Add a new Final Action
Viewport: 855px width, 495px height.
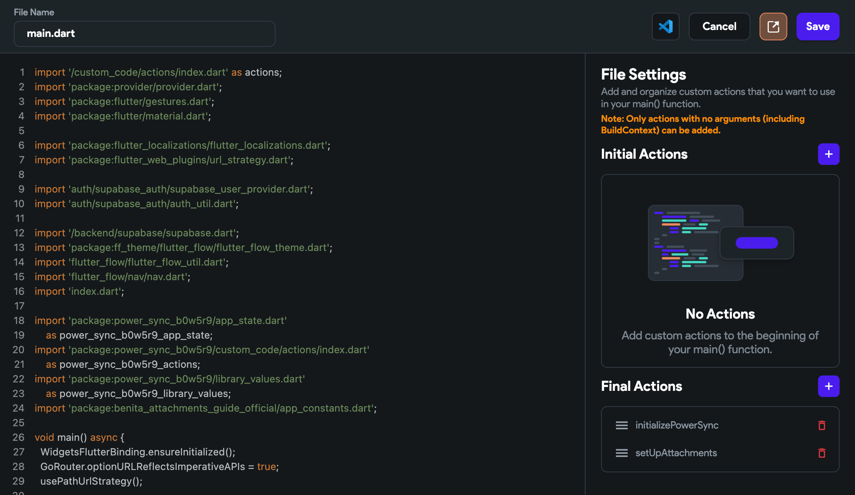[828, 386]
